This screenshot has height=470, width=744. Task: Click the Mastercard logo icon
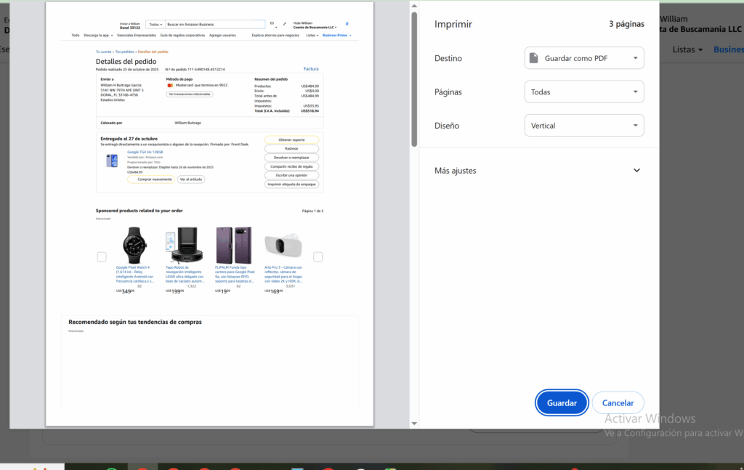coord(170,86)
